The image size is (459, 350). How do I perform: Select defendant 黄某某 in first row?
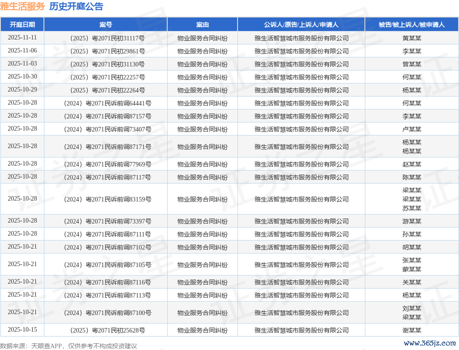(411, 38)
